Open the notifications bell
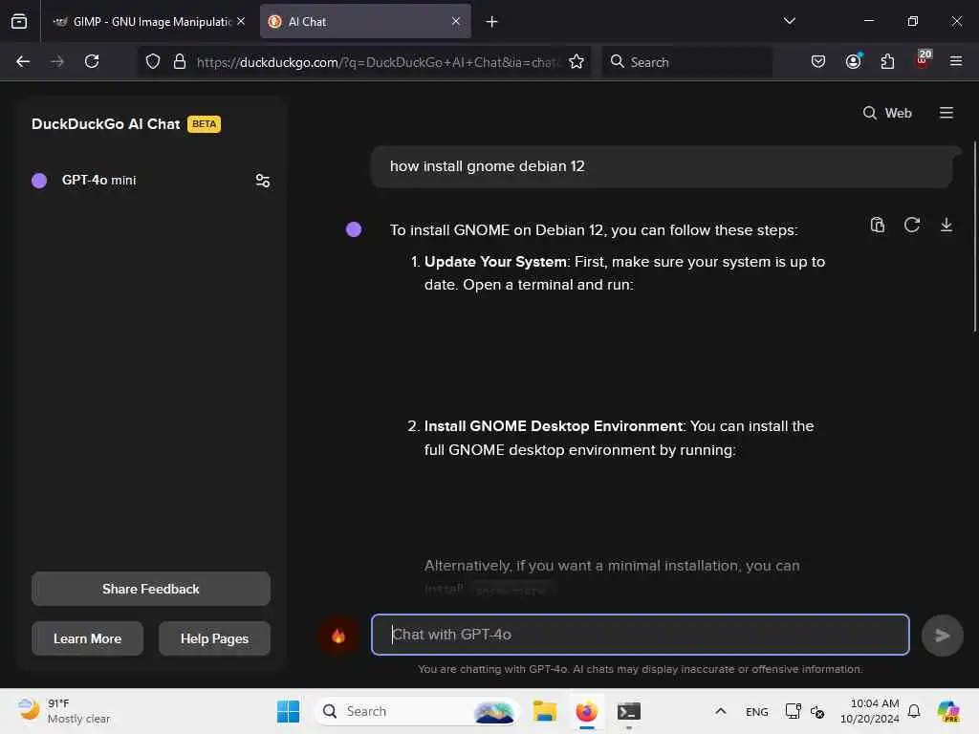This screenshot has height=734, width=979. [914, 711]
